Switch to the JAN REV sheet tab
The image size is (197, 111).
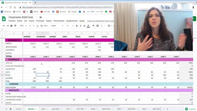point(56,109)
